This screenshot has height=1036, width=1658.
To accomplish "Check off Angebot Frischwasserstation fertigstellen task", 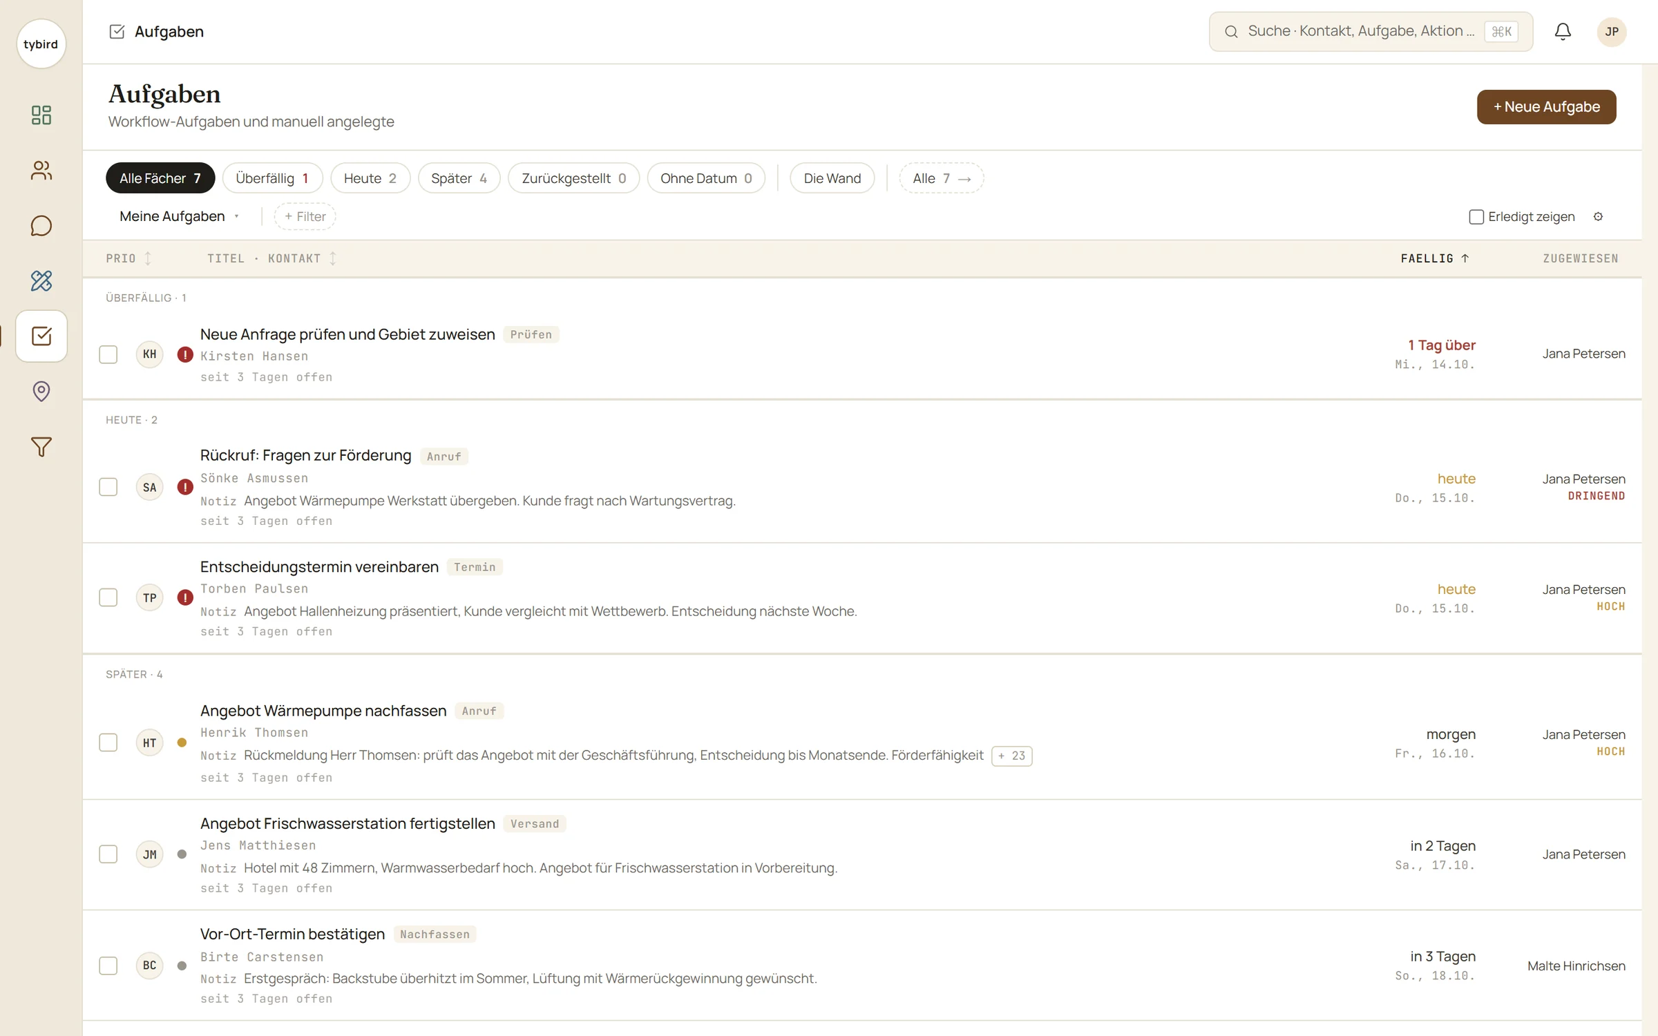I will (x=108, y=854).
